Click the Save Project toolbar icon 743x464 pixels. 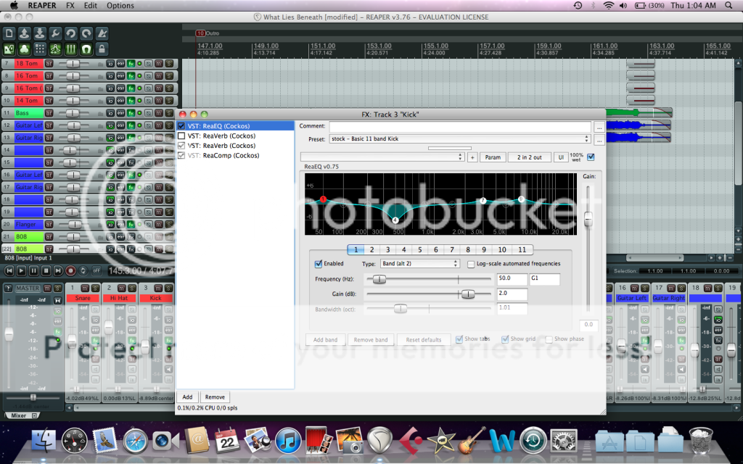pos(40,33)
